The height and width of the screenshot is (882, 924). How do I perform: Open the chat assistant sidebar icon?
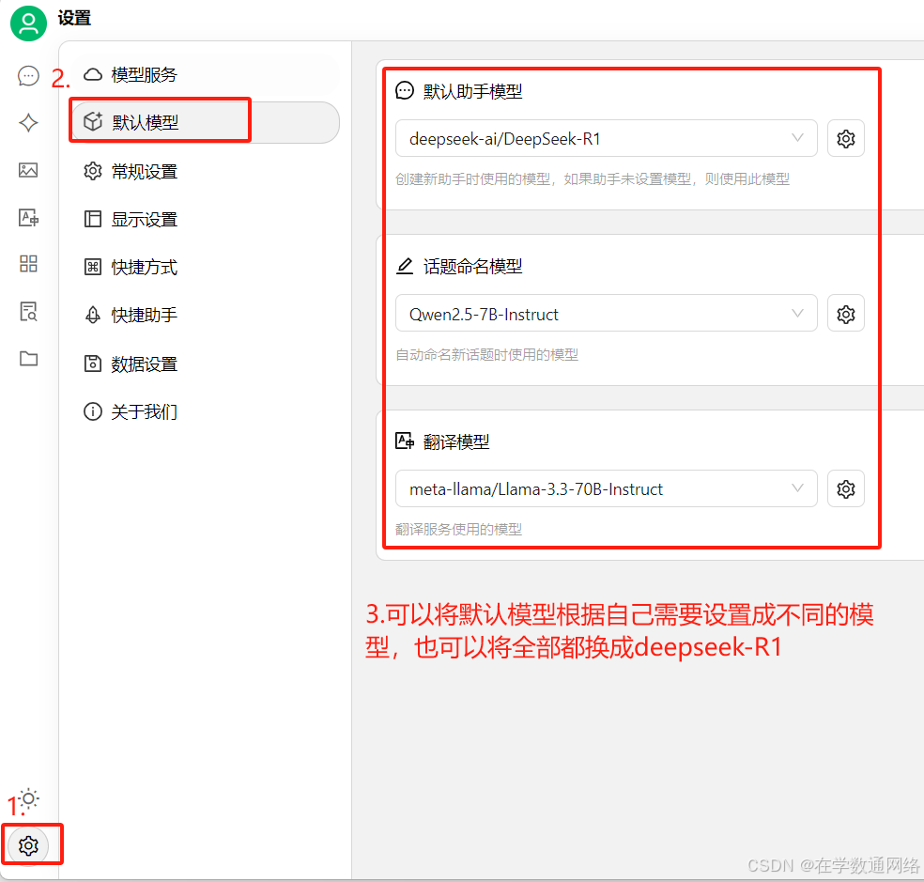[x=28, y=76]
